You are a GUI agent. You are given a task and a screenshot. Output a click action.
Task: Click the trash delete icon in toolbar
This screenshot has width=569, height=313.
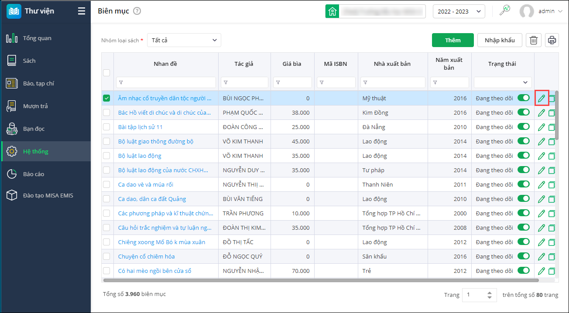(533, 40)
